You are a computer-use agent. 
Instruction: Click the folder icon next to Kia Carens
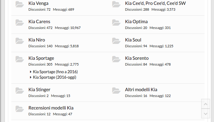point(20,23)
